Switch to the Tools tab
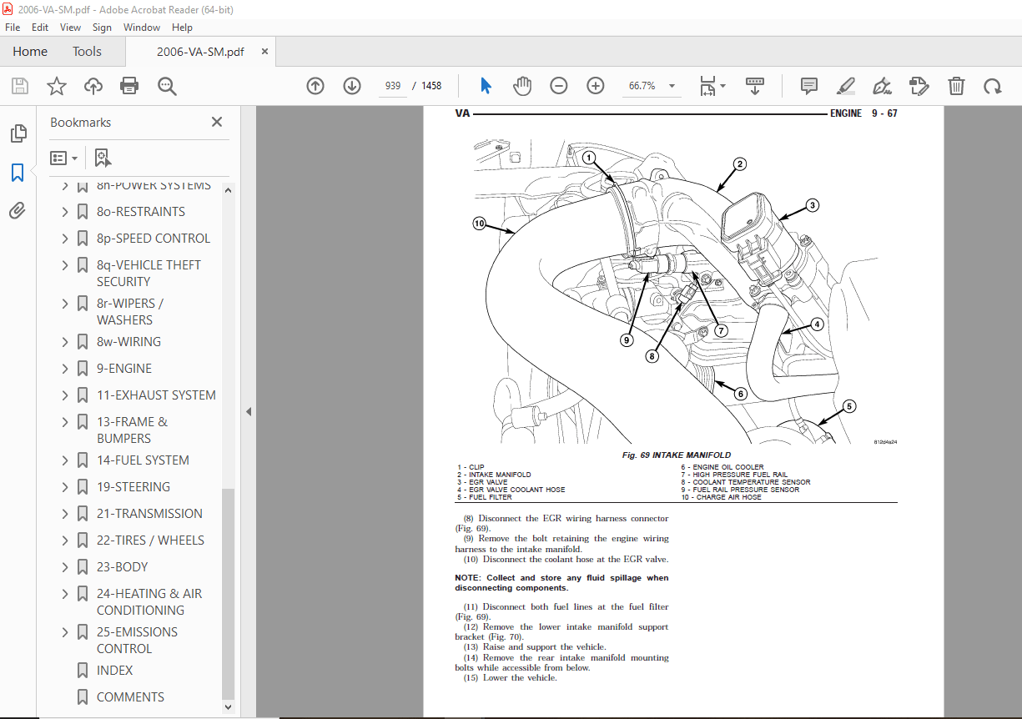 [87, 51]
